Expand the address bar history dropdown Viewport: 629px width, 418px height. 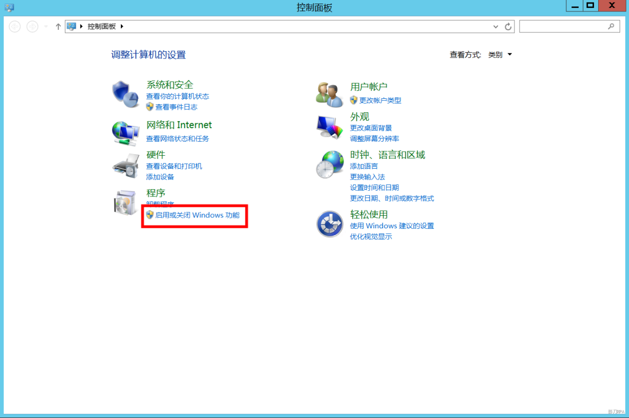coord(496,26)
